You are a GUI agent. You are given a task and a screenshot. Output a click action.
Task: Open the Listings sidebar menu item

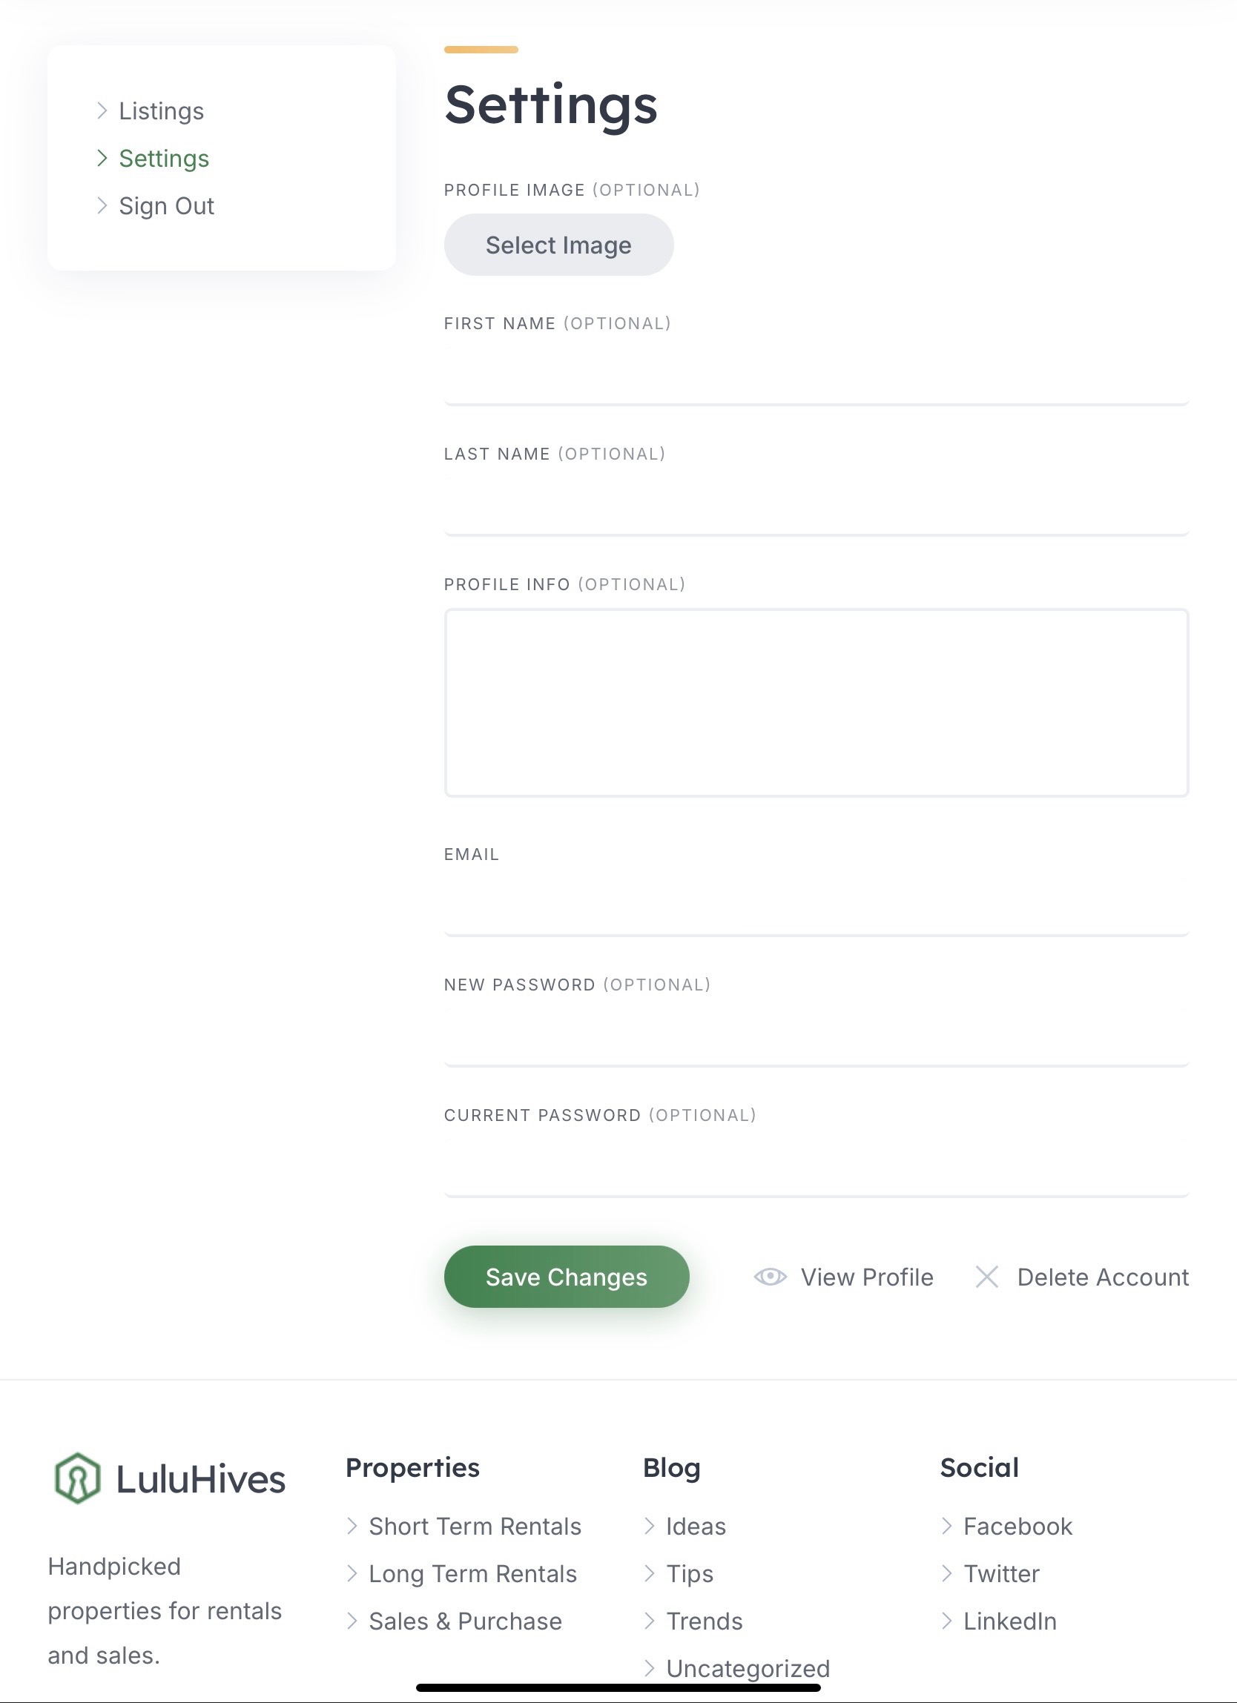161,110
